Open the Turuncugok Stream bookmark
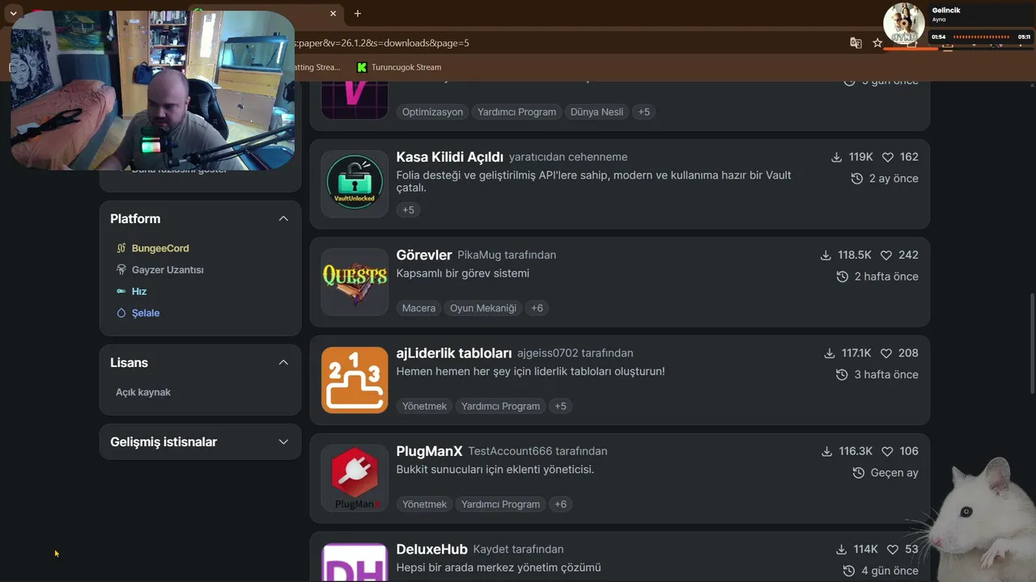The image size is (1036, 582). click(398, 67)
